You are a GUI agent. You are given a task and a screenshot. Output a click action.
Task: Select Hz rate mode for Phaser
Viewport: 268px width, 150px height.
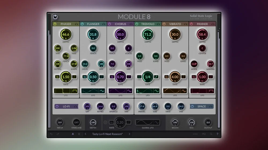pyautogui.click(x=57, y=77)
